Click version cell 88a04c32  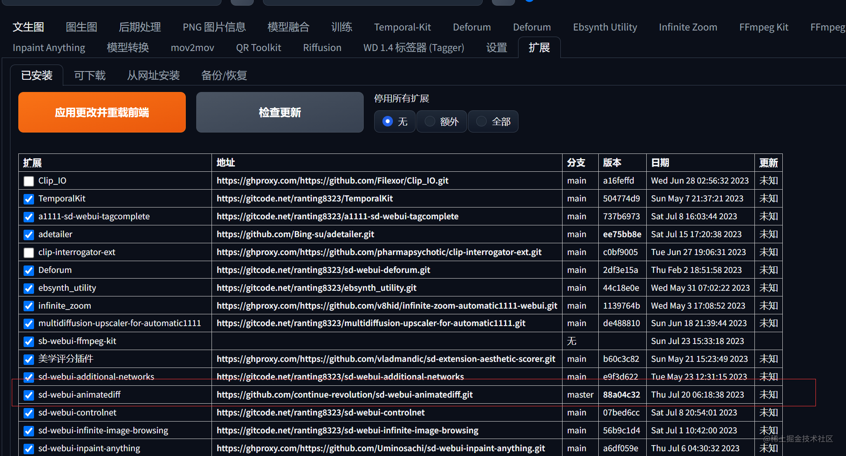[x=621, y=395]
